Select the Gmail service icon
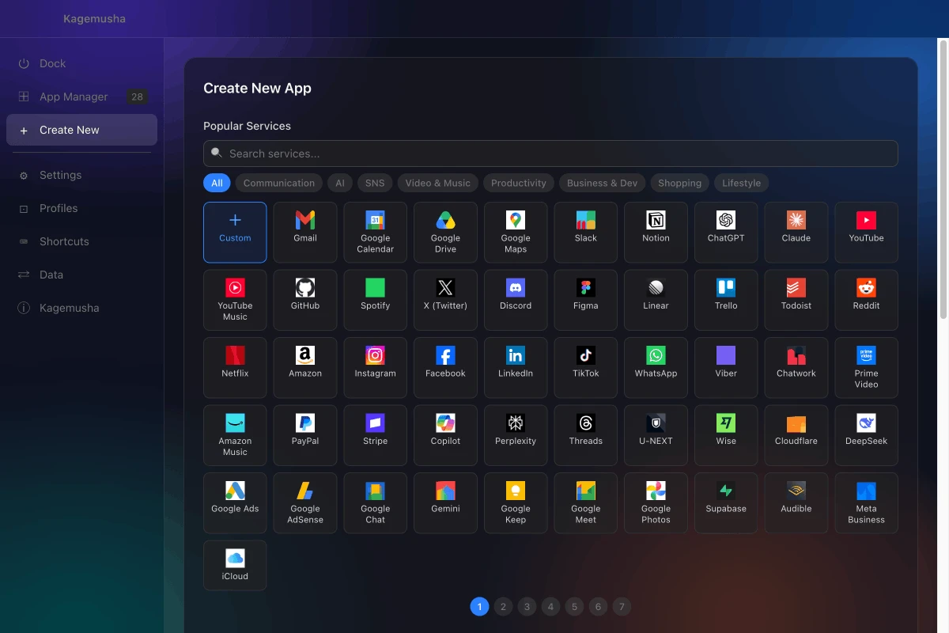This screenshot has height=633, width=949. point(305,232)
